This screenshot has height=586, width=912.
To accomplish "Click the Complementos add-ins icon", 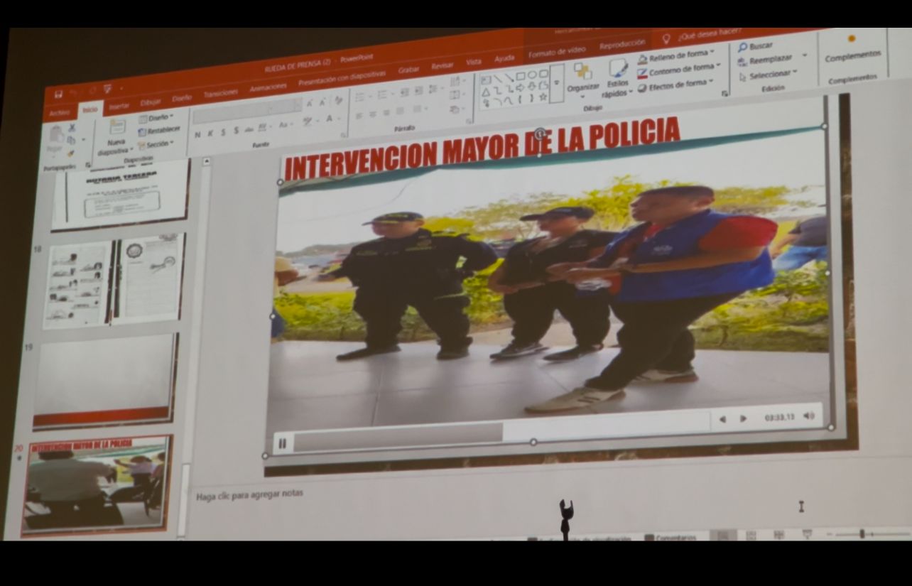I will [x=851, y=40].
